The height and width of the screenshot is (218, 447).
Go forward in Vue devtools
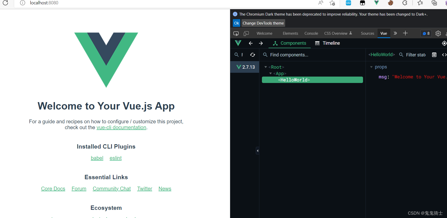261,43
